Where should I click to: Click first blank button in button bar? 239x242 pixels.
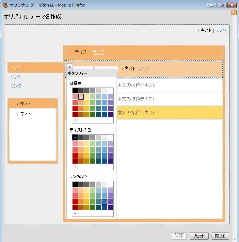[83, 68]
